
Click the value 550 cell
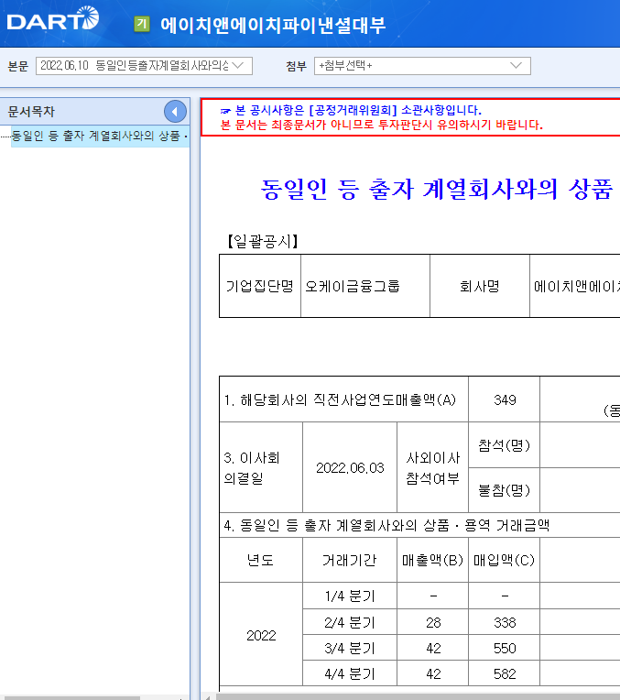[x=505, y=648]
